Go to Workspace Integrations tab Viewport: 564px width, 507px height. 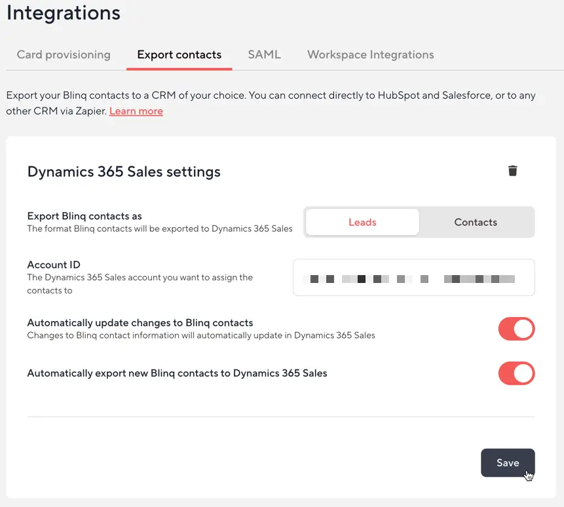(x=371, y=54)
